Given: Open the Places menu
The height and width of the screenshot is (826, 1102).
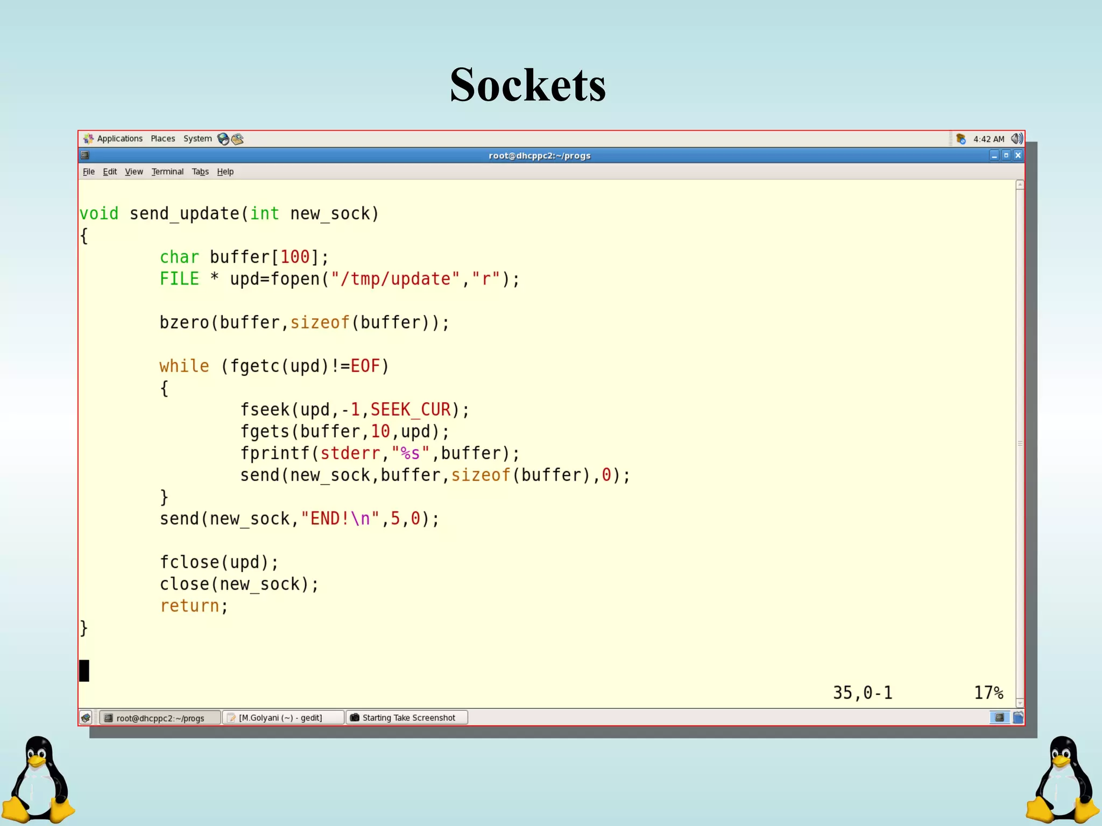Looking at the screenshot, I should 163,139.
